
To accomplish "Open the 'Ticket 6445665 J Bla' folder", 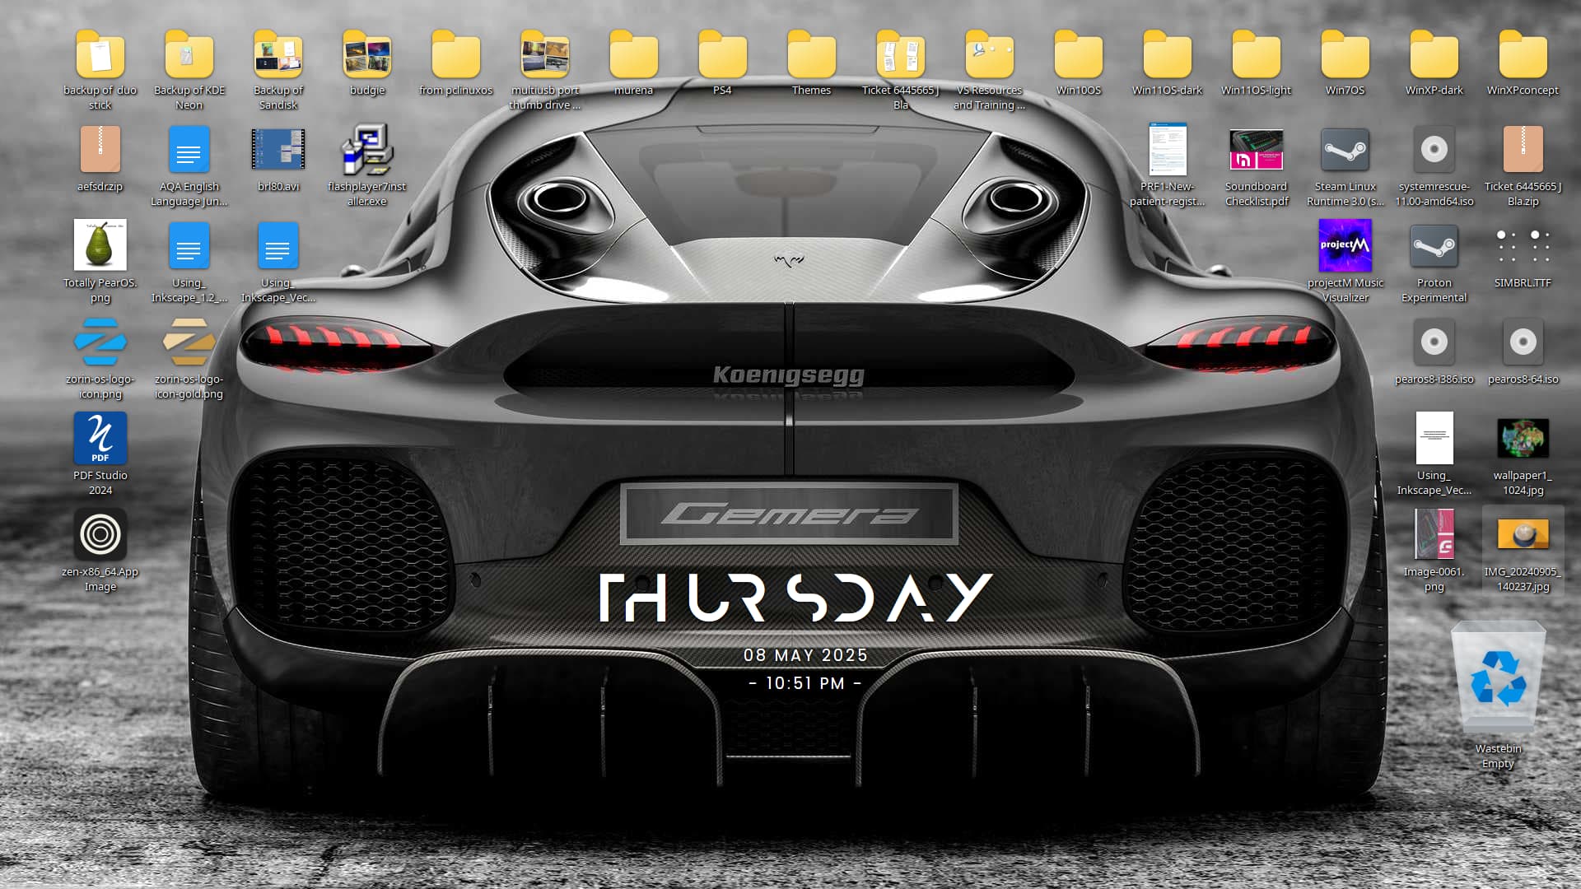I will [900, 54].
